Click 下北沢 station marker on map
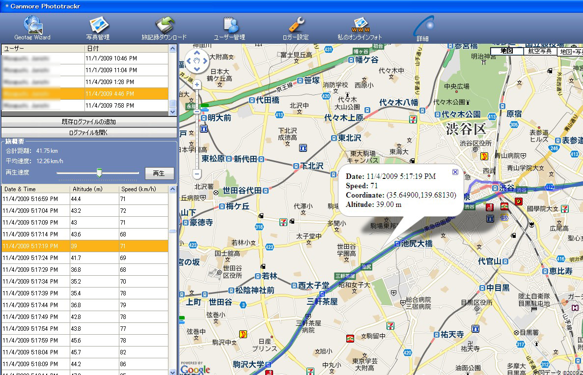The height and width of the screenshot is (375, 583). coord(296,166)
